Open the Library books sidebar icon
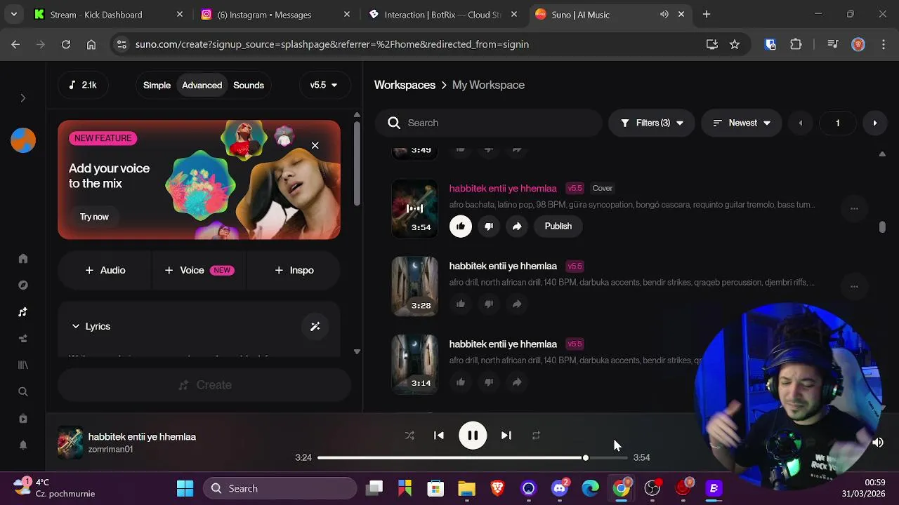Screen dimensions: 899x505 point(23,365)
